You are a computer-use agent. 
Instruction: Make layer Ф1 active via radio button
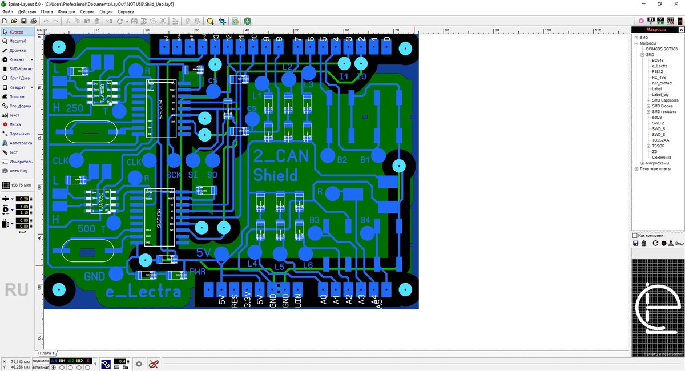[54, 368]
